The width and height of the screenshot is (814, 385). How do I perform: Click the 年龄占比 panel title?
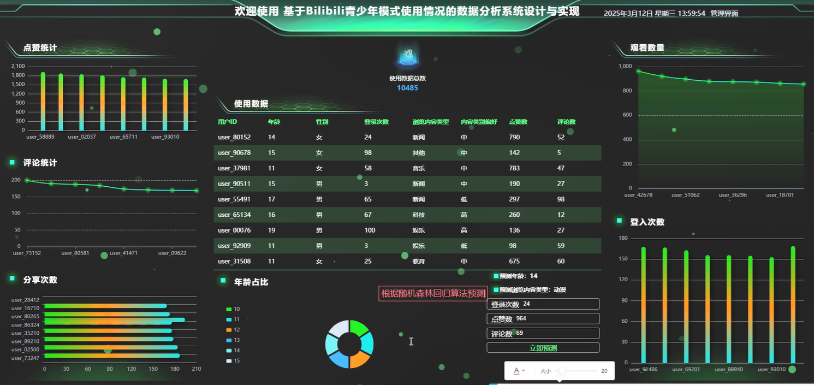[251, 282]
